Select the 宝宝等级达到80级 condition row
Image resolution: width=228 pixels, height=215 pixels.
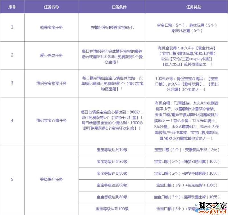(112, 197)
